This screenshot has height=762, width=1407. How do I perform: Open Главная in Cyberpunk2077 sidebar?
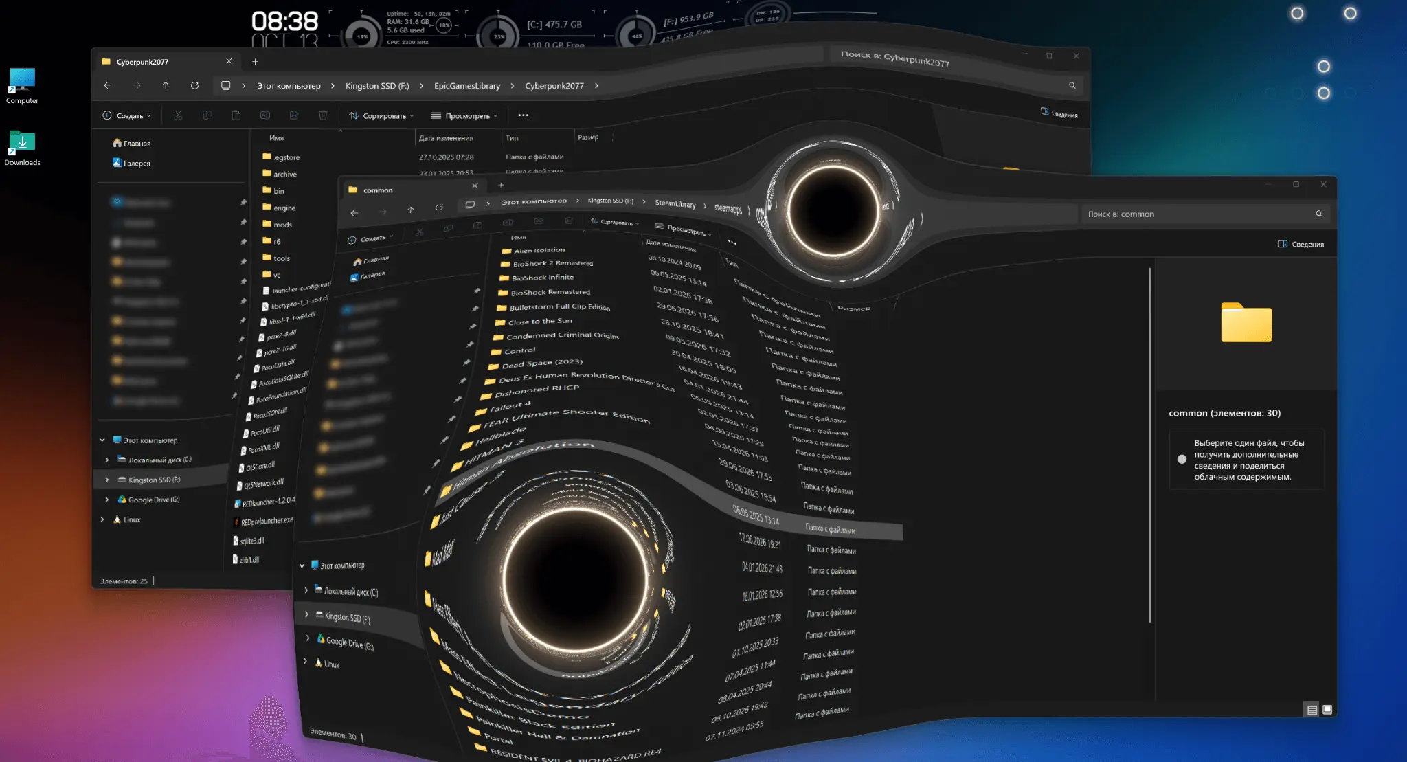pos(131,143)
